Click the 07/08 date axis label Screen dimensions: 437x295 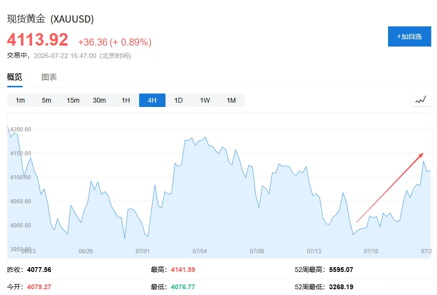click(x=257, y=251)
